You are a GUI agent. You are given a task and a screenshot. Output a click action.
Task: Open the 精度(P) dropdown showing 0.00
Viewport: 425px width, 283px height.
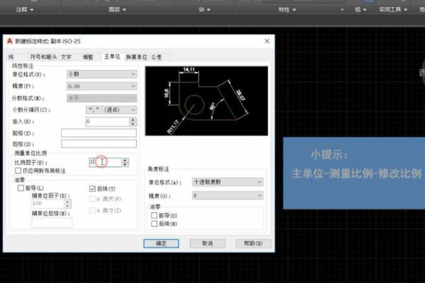pyautogui.click(x=101, y=86)
